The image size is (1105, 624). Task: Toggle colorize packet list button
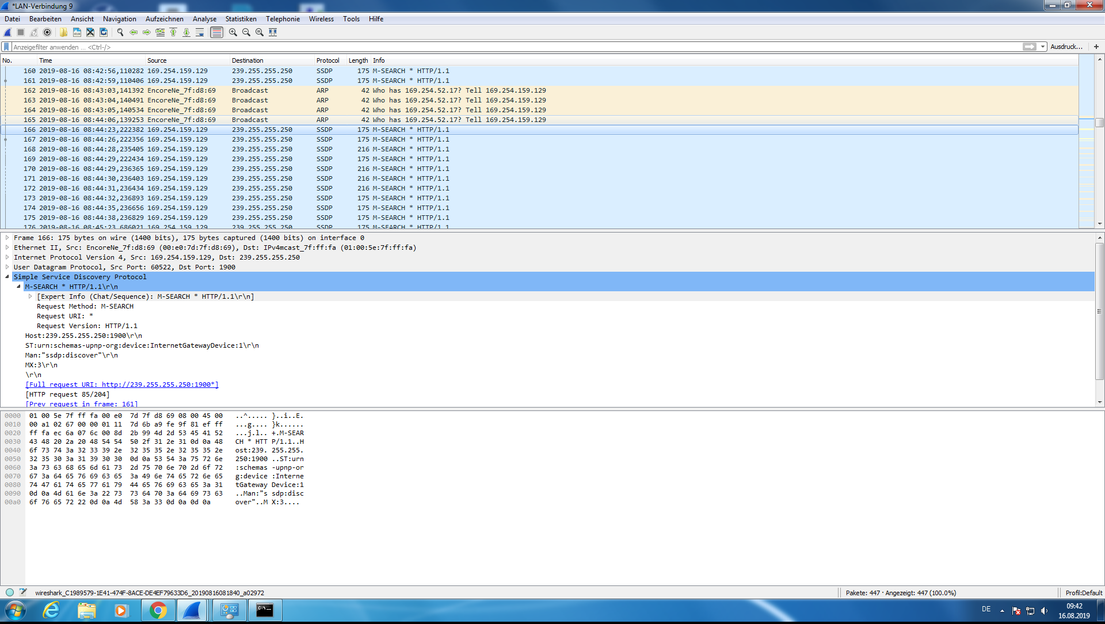tap(216, 32)
